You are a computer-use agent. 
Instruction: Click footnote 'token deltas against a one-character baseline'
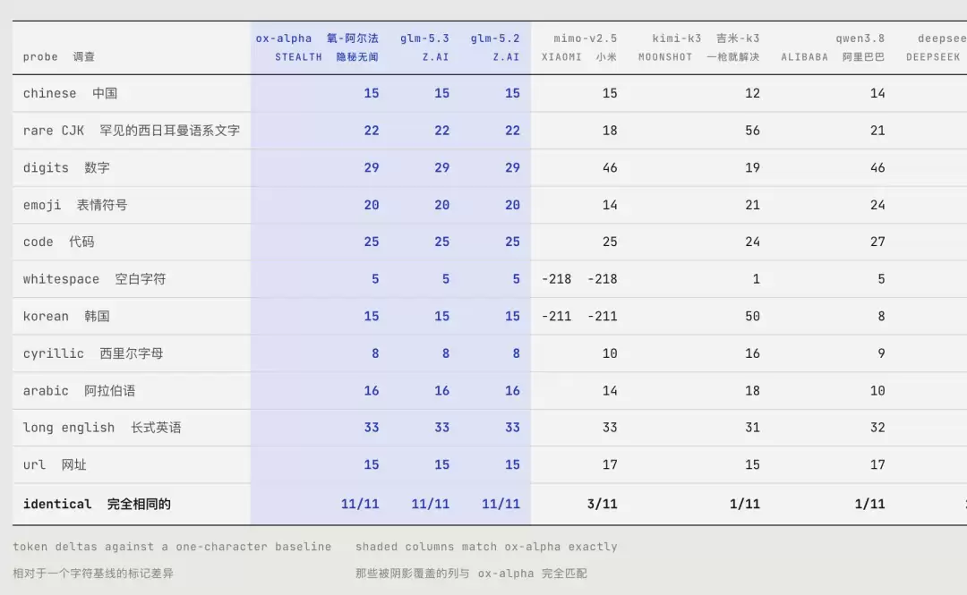[x=172, y=547]
